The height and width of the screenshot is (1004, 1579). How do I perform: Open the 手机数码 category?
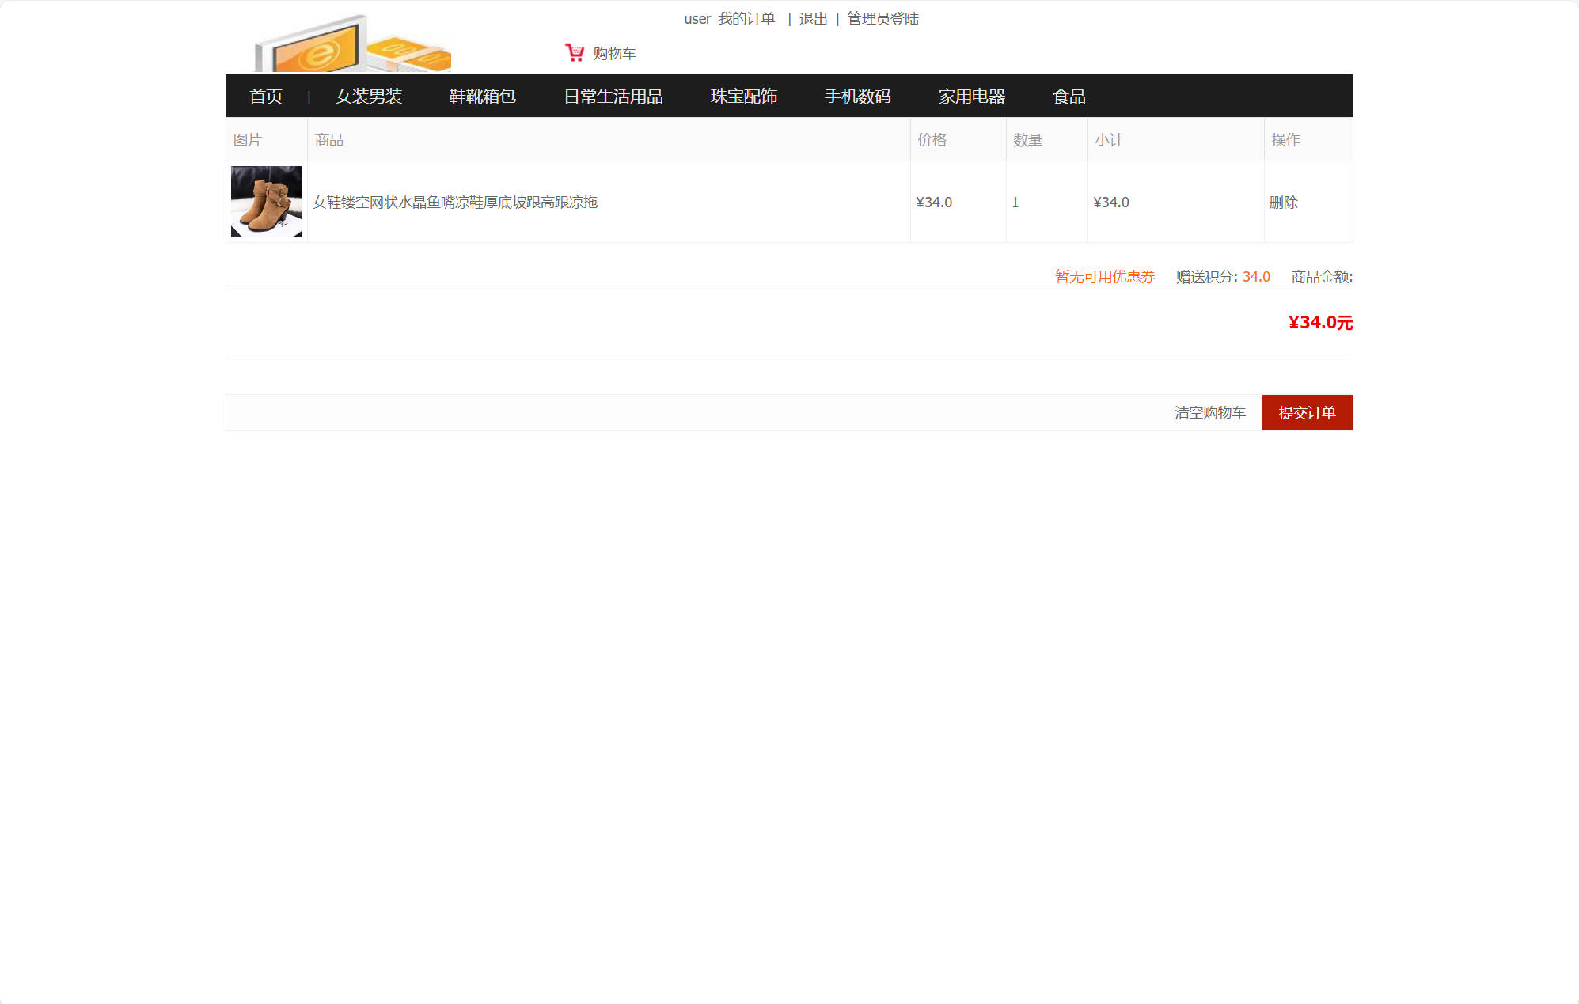tap(858, 97)
